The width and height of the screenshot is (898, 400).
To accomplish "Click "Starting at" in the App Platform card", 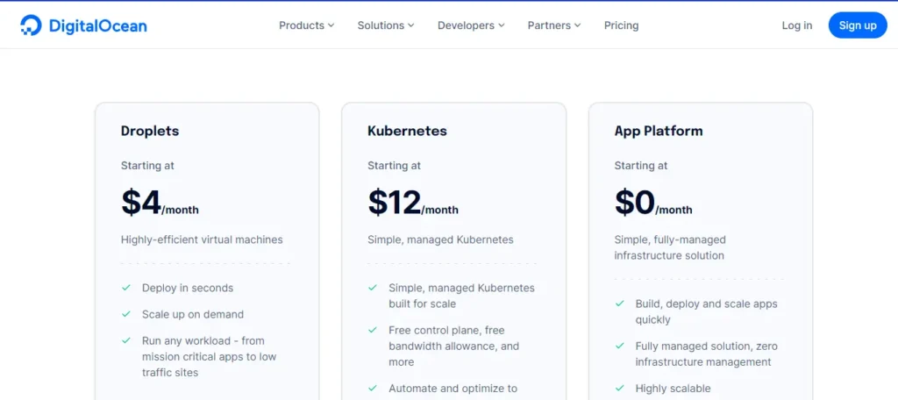I will (641, 166).
